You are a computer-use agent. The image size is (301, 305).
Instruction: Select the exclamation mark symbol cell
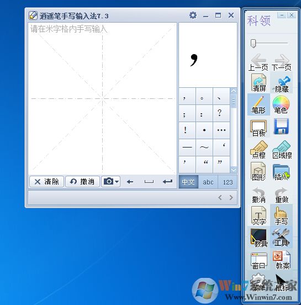[187, 130]
